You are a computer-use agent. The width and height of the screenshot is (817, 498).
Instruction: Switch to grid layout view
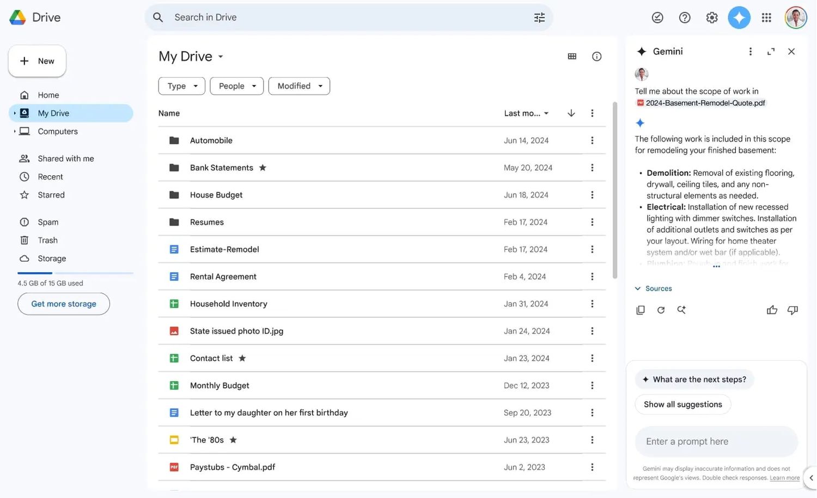pos(572,57)
